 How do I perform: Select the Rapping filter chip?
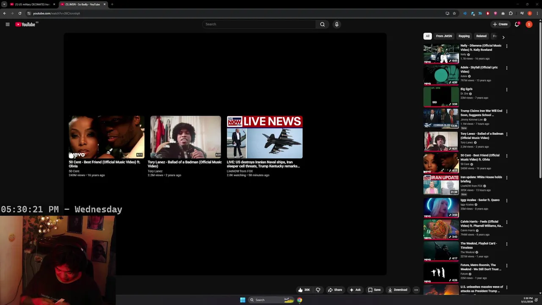pyautogui.click(x=464, y=36)
